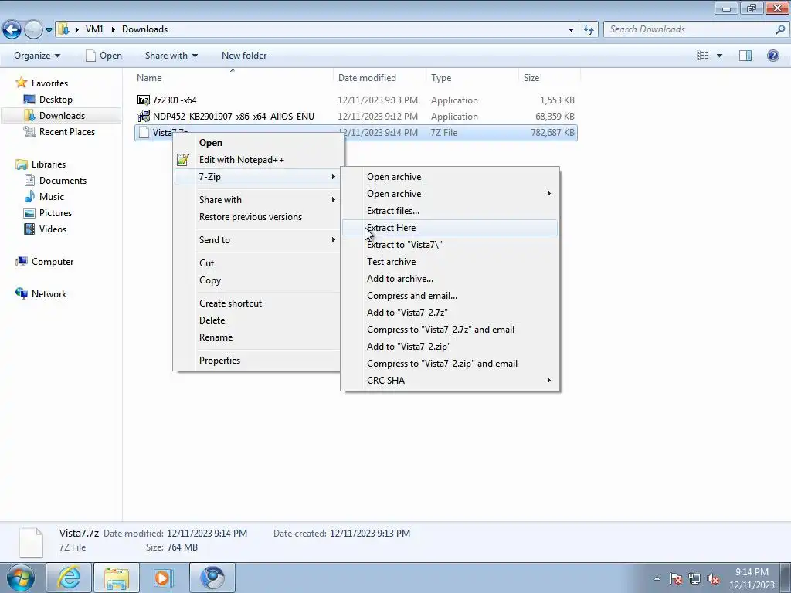
Task: Open the Share with toolbar dropdown
Action: (171, 56)
